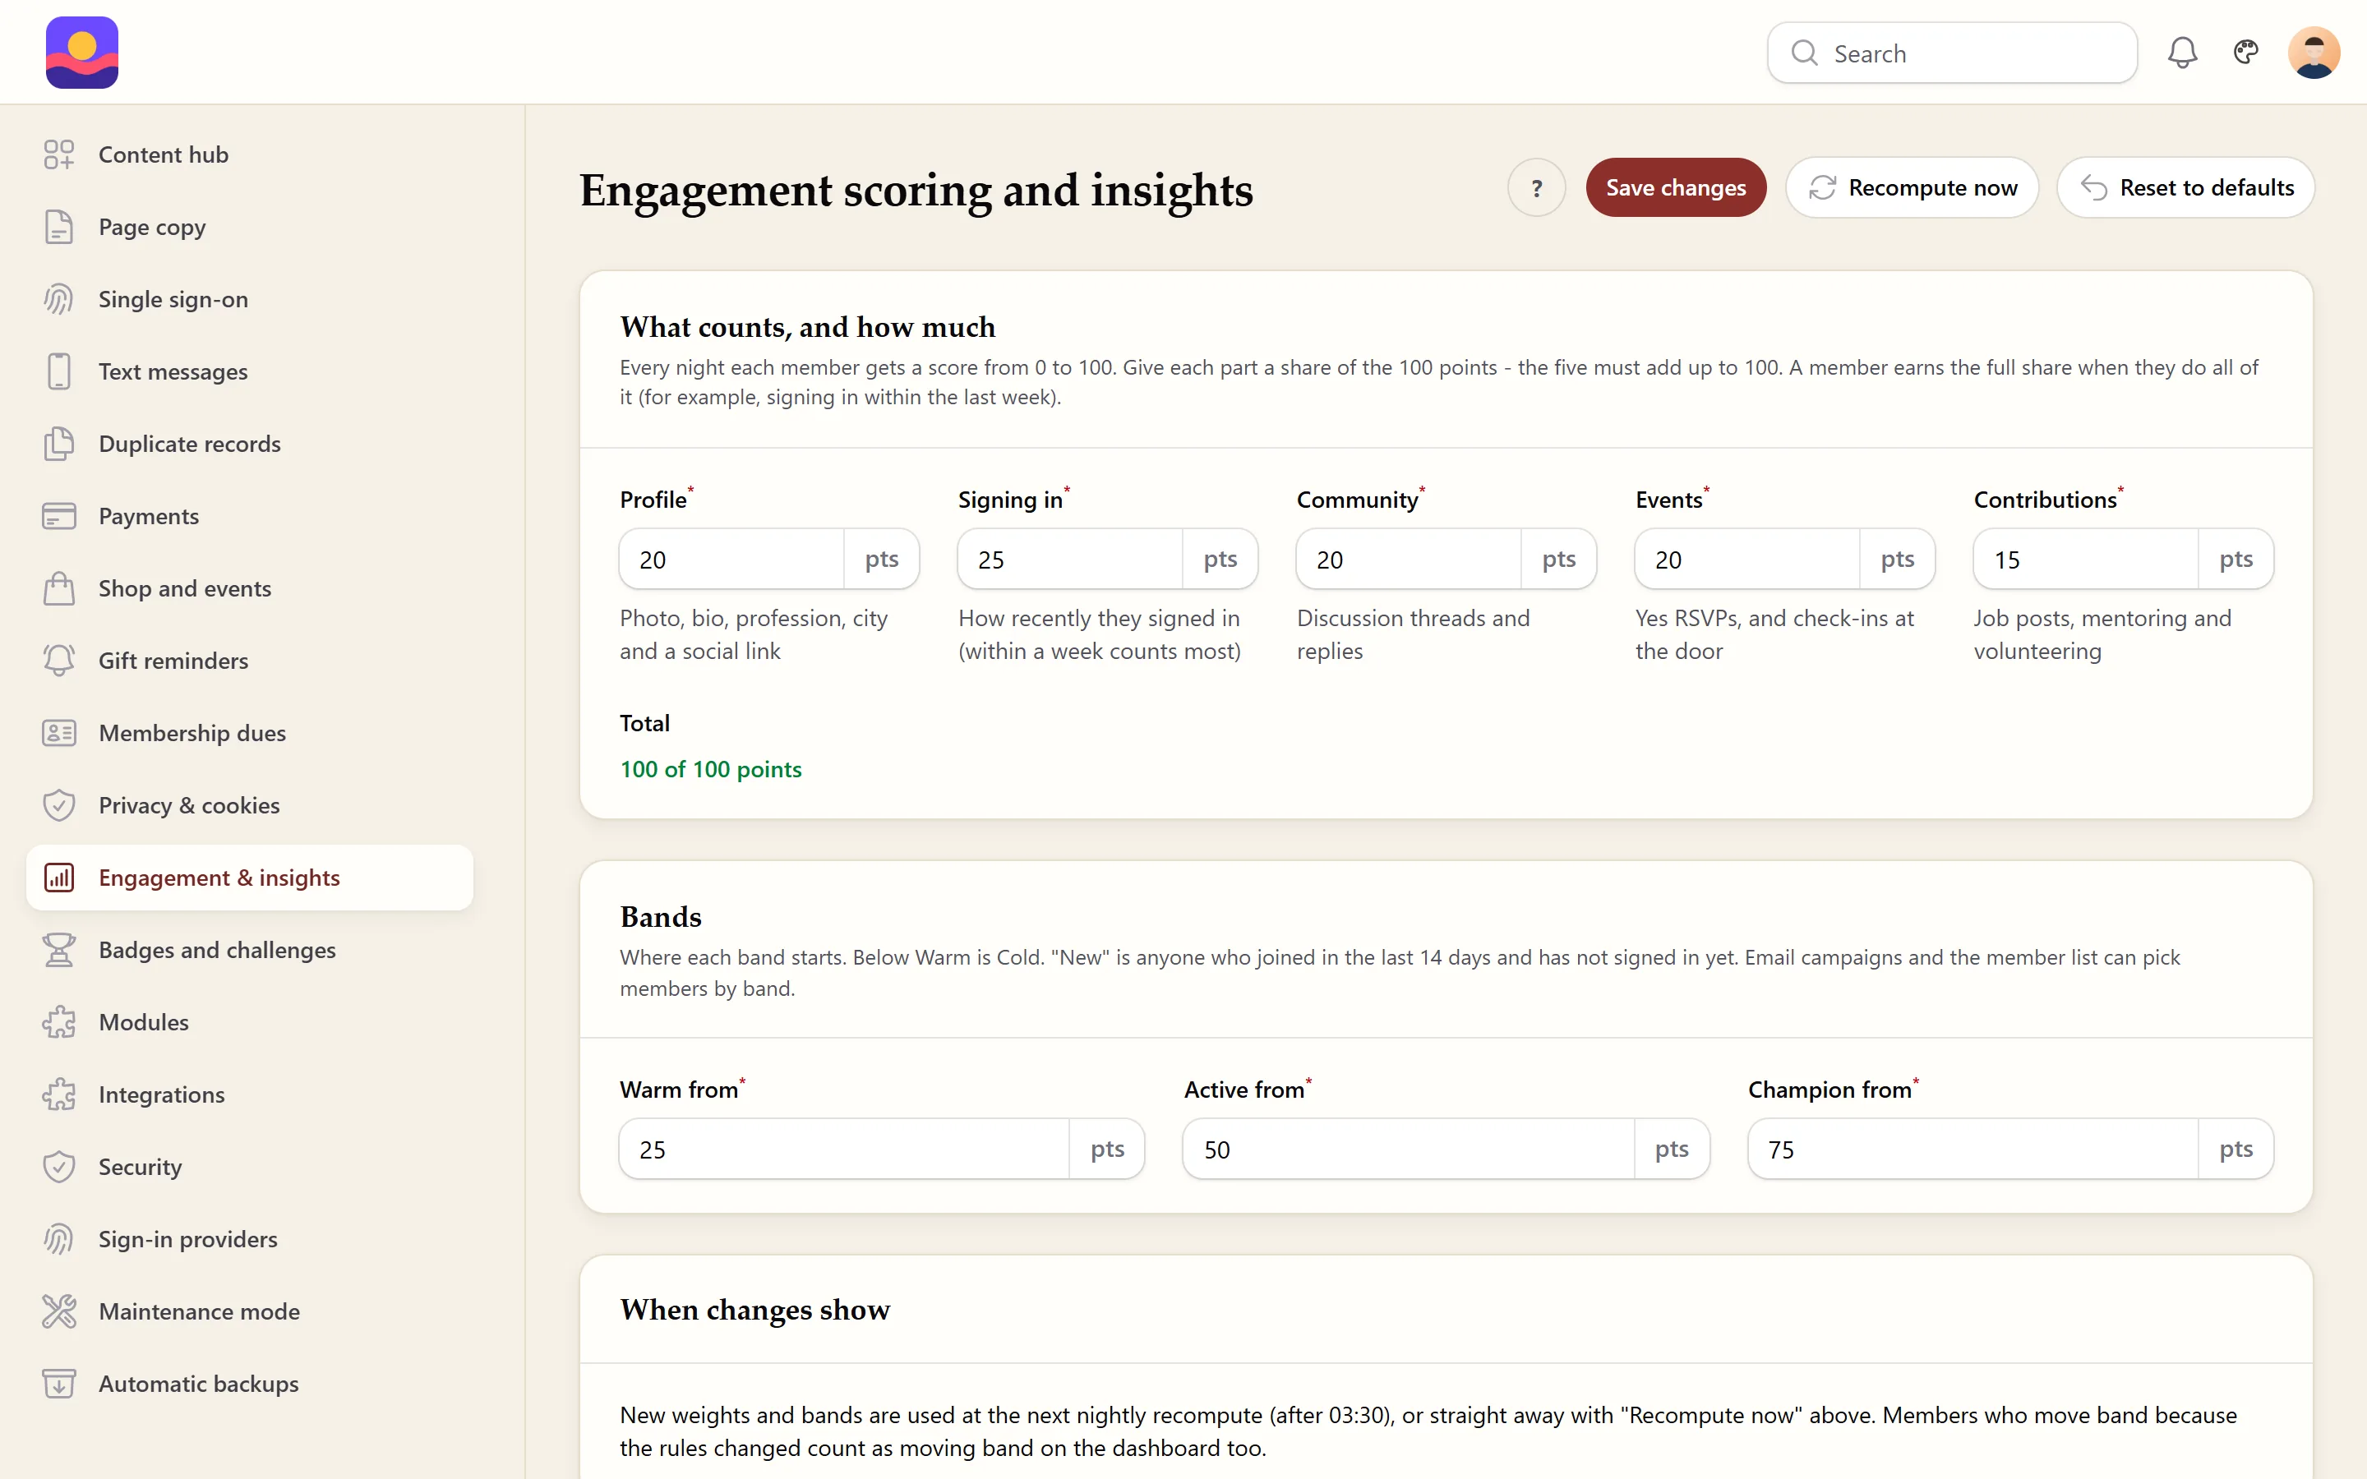Viewport: 2367px width, 1479px height.
Task: Click the Single sign-on fingerprint icon
Action: (x=58, y=299)
